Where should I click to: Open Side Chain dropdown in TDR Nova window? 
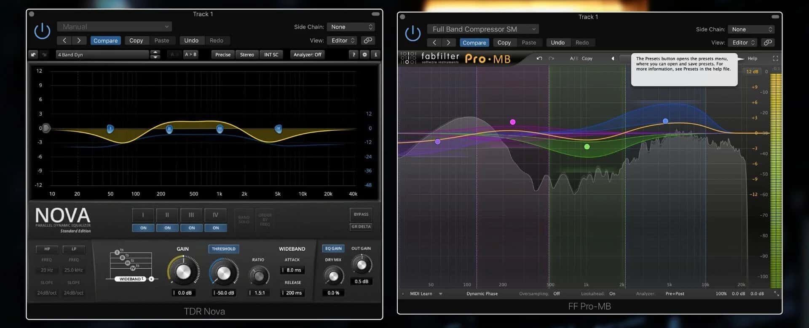[351, 27]
